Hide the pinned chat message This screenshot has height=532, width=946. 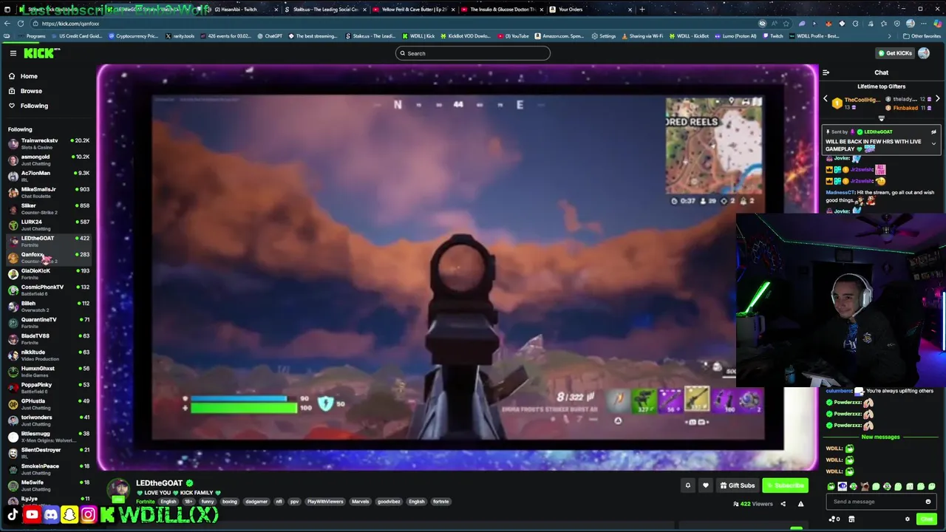pyautogui.click(x=933, y=132)
